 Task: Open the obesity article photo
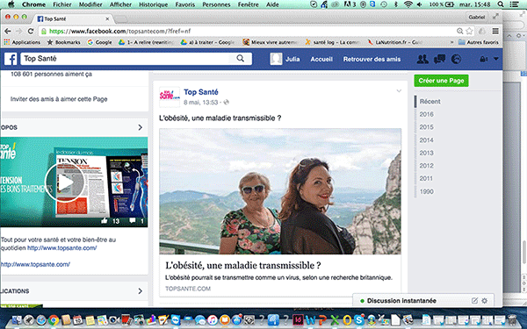point(280,191)
